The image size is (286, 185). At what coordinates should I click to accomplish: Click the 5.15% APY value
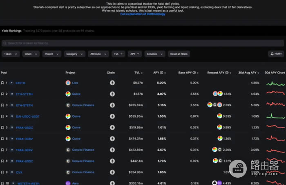coord(162,105)
